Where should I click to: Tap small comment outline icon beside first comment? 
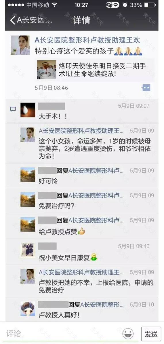pos(13,109)
